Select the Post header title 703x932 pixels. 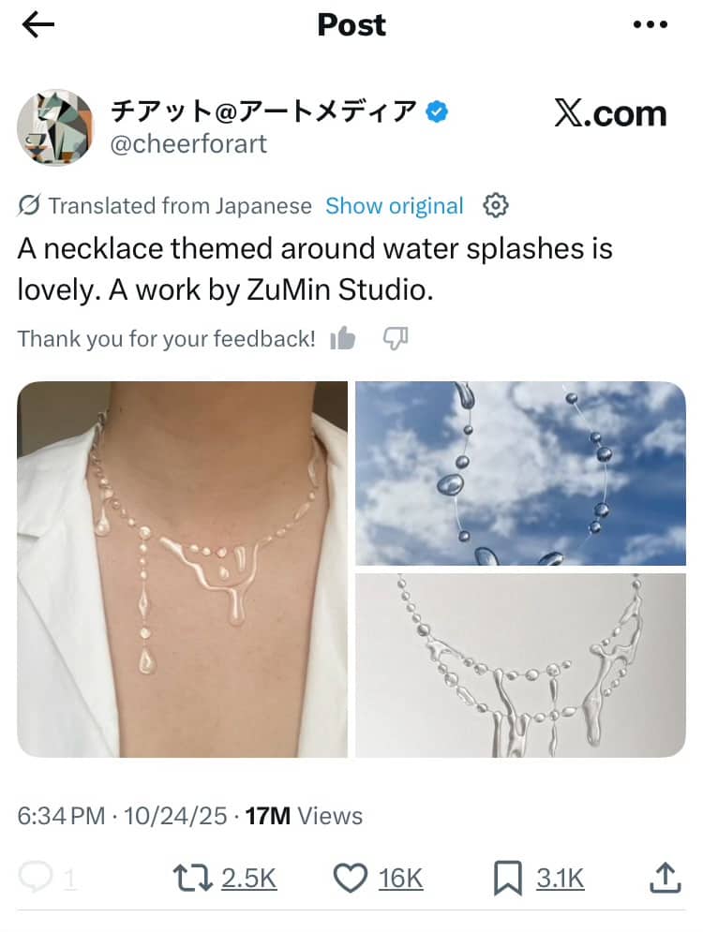[x=351, y=25]
